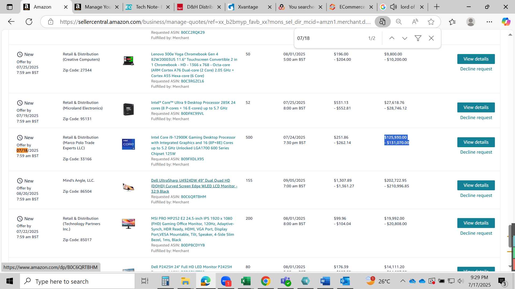Open ASIN B09FXDLX95 link
The width and height of the screenshot is (515, 289).
pyautogui.click(x=192, y=159)
